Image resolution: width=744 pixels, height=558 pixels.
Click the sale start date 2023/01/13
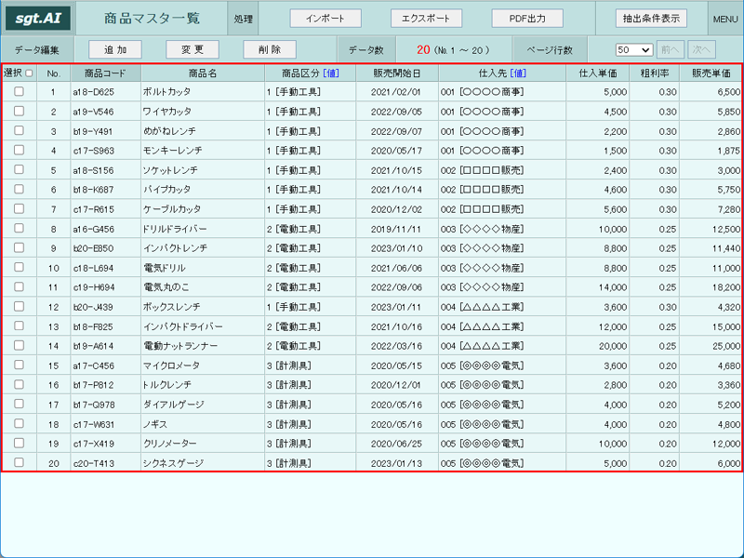click(396, 463)
